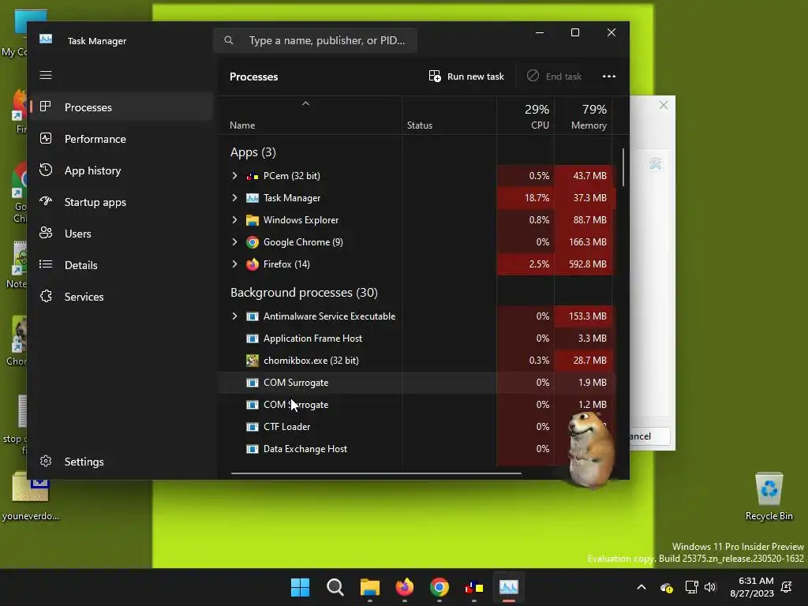Screen dimensions: 808x606
Task: Expand the Task Manager process row
Action: pos(234,198)
